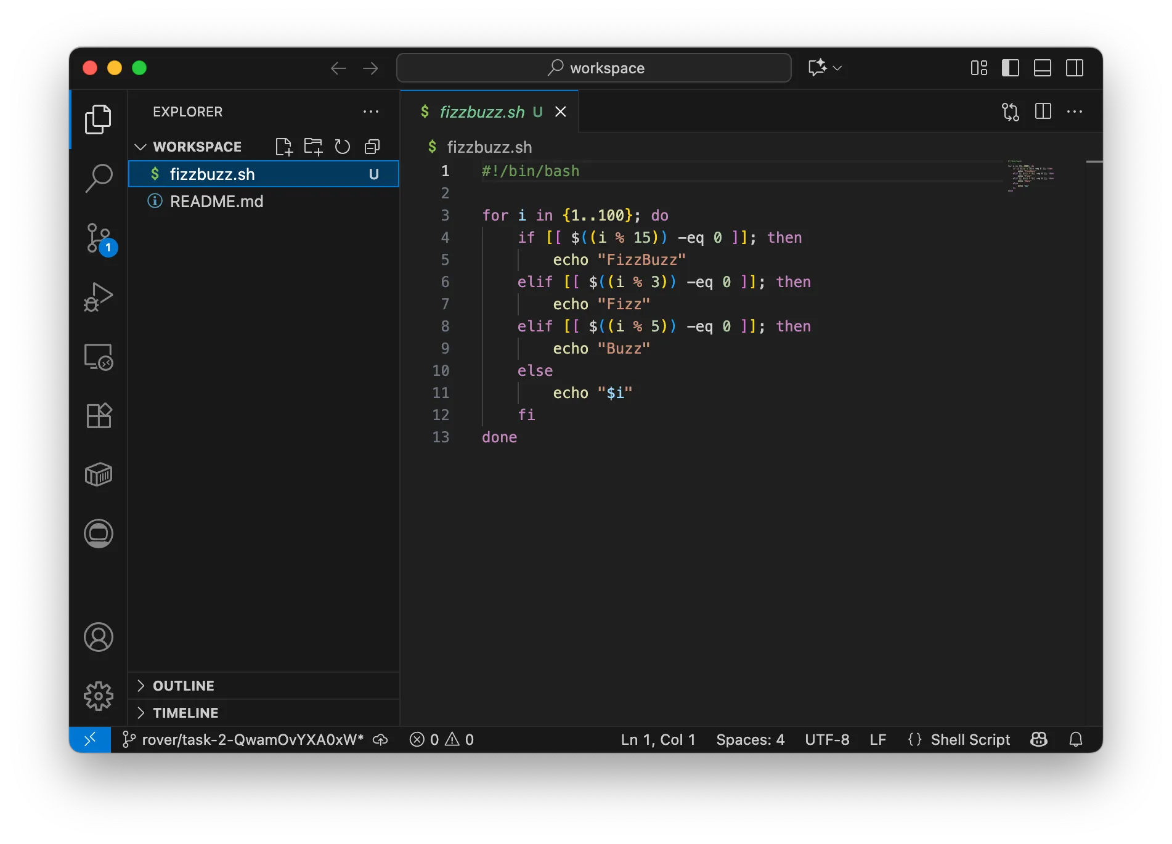Toggle the bottom panel visibility
Screen dimensions: 1172x844
[1043, 68]
